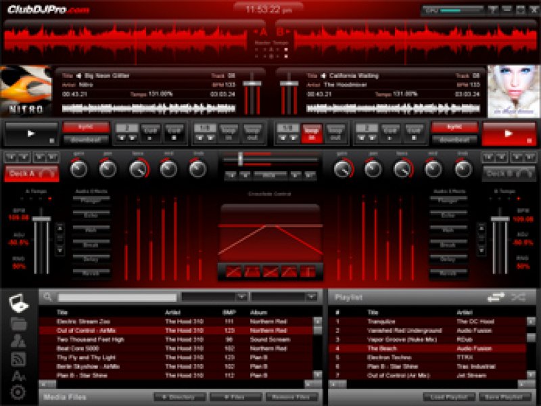541x406 pixels.
Task: Click the Deck A gain knob
Action: (x=78, y=169)
